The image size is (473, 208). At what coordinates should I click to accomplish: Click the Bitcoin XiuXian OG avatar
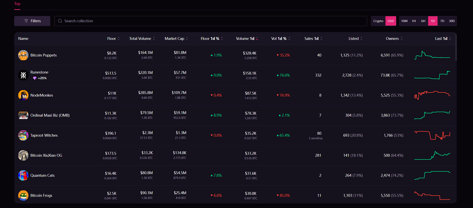pos(23,156)
